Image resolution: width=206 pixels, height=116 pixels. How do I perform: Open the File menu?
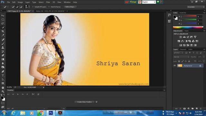(8, 2)
